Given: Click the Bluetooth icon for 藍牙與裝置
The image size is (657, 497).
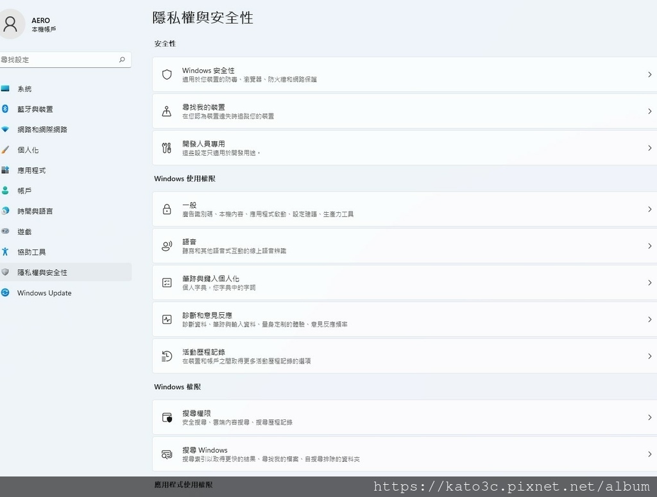Looking at the screenshot, I should coord(5,109).
